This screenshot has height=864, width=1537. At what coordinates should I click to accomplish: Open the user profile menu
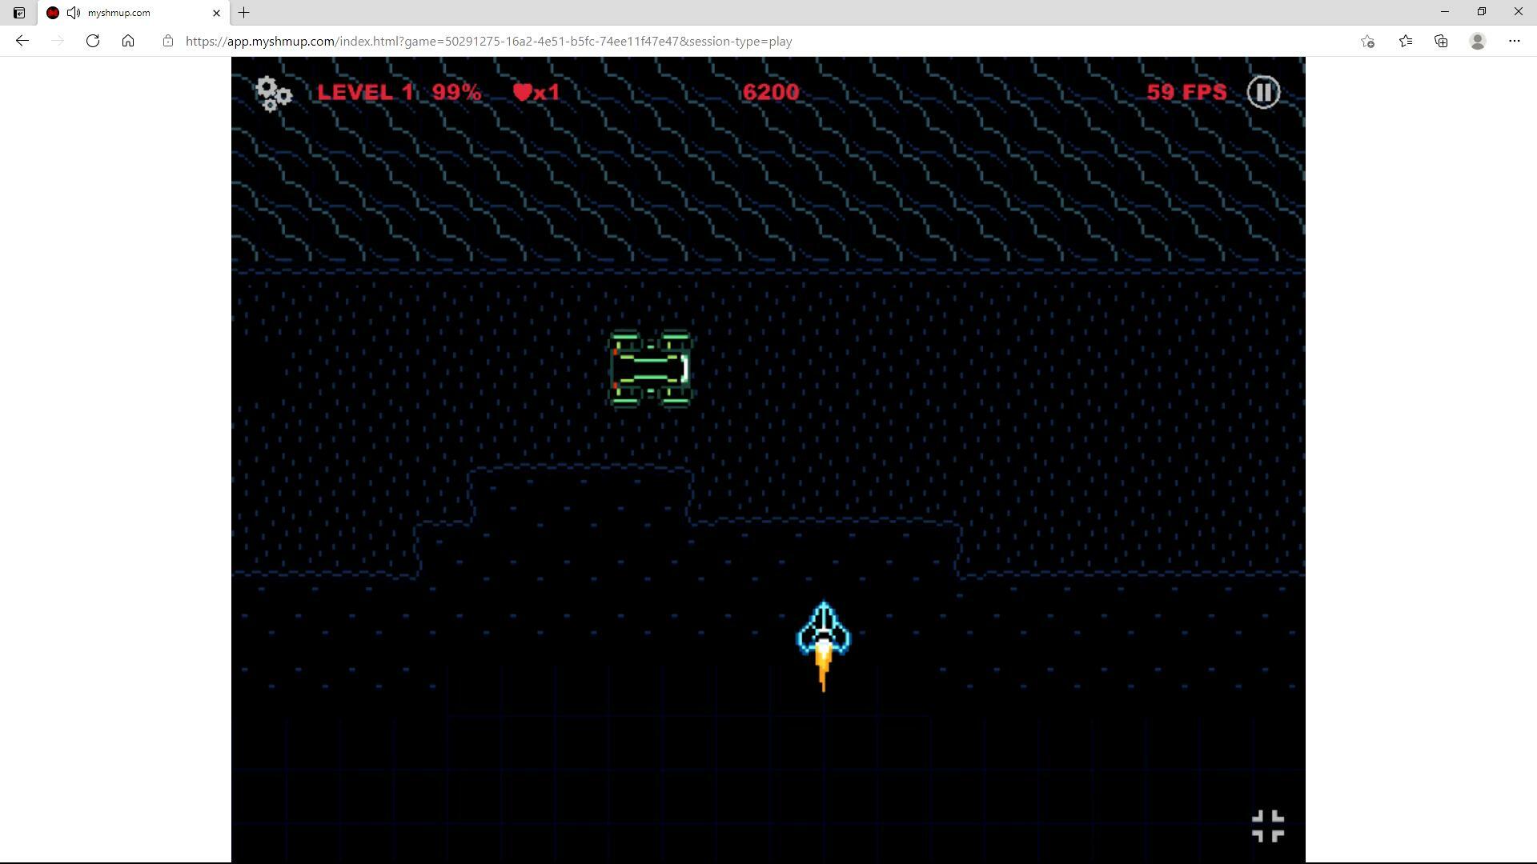[1478, 41]
